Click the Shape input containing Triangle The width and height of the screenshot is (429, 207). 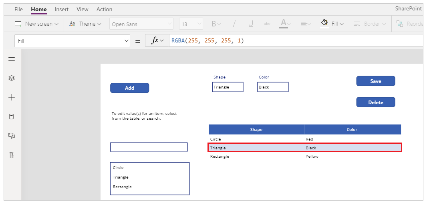(228, 87)
